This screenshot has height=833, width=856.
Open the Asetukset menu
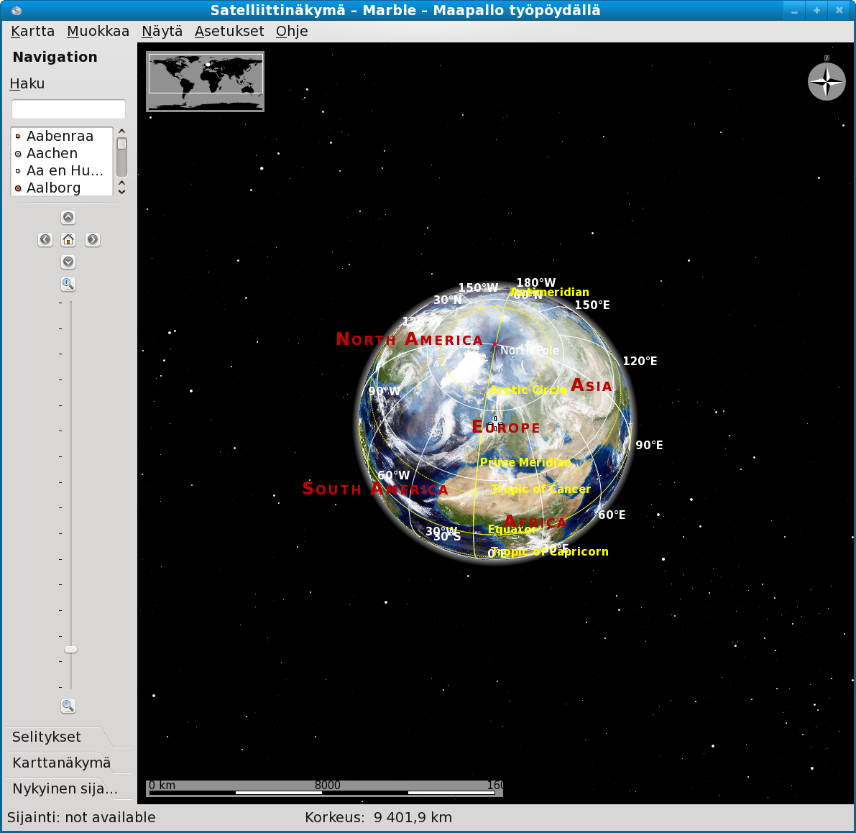point(229,31)
